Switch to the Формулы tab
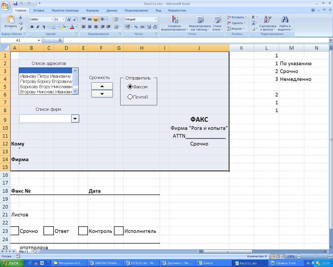Image resolution: width=333 pixels, height=267 pixels. point(93,10)
